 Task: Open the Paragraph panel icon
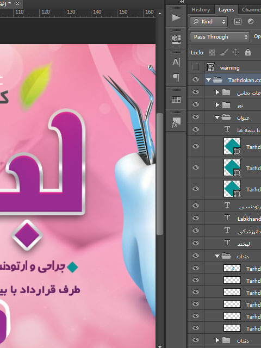pos(176,78)
